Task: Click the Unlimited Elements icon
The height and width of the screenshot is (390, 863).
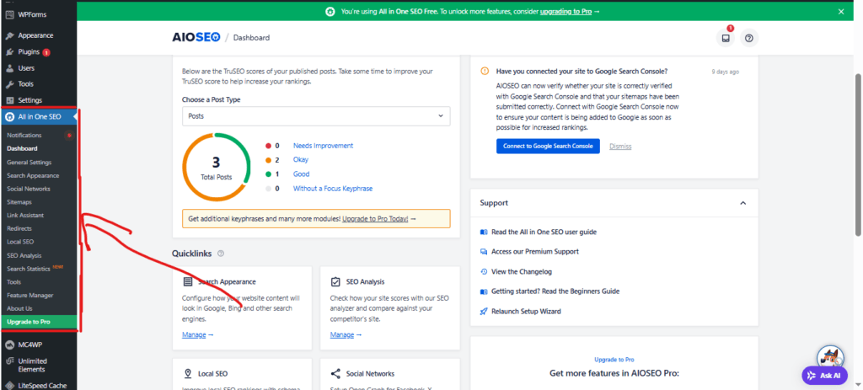Action: [x=9, y=361]
